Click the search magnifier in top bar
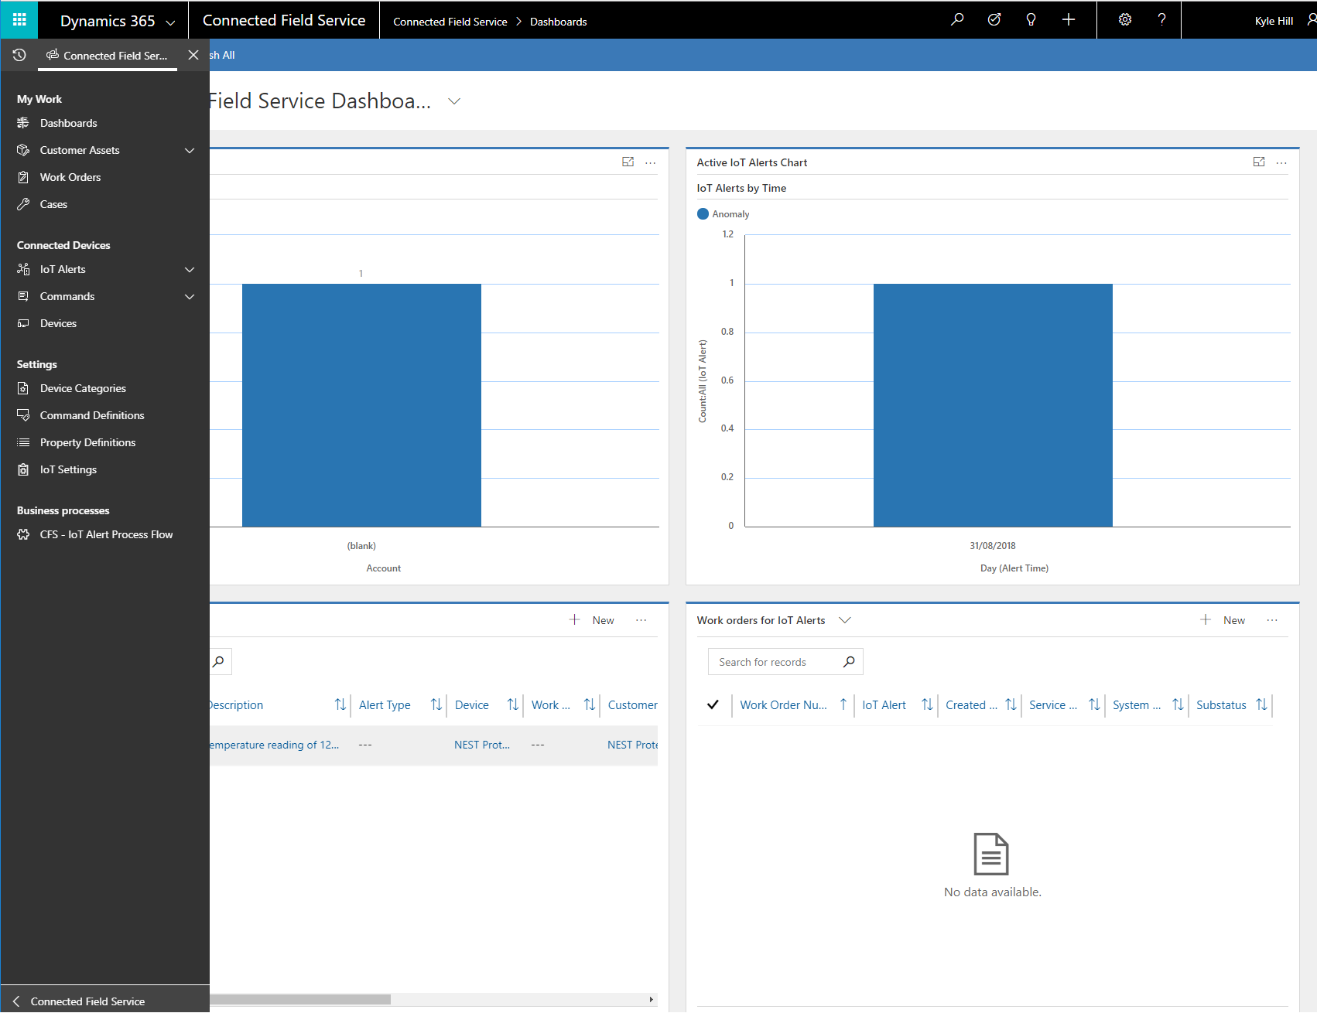 [x=957, y=20]
